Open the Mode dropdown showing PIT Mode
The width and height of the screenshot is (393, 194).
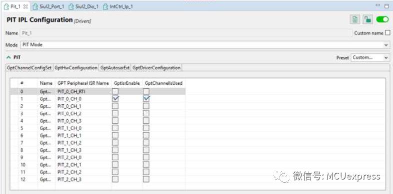pyautogui.click(x=204, y=45)
